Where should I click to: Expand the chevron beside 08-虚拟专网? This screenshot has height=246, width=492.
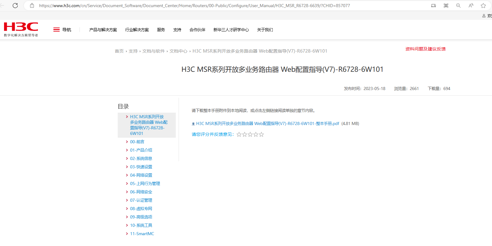[127, 209]
